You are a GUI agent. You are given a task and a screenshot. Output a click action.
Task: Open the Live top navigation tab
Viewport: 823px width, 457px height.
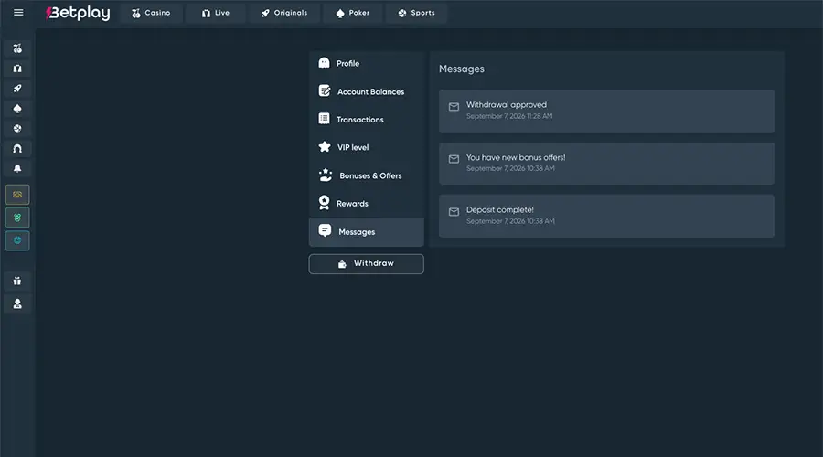[215, 13]
